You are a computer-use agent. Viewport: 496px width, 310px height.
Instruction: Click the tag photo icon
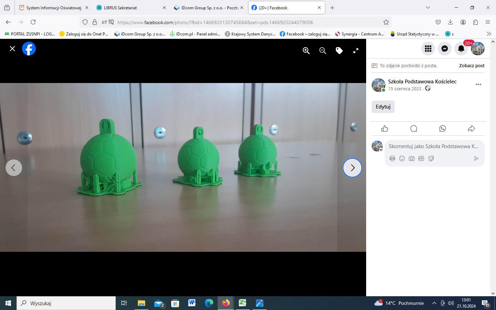pos(339,51)
